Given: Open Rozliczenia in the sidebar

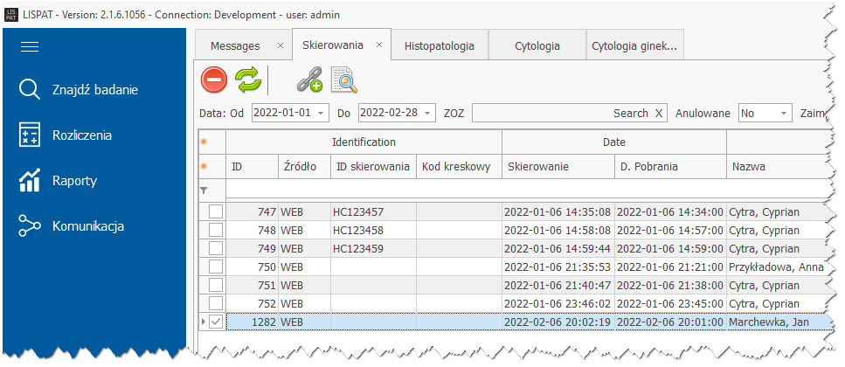Looking at the screenshot, I should (81, 135).
